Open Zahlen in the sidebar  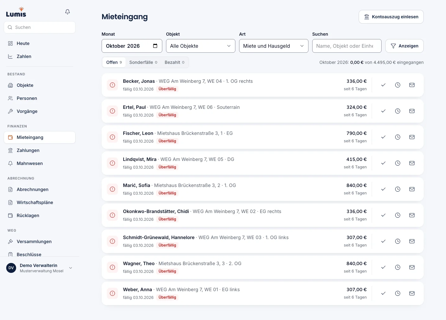pos(40,56)
